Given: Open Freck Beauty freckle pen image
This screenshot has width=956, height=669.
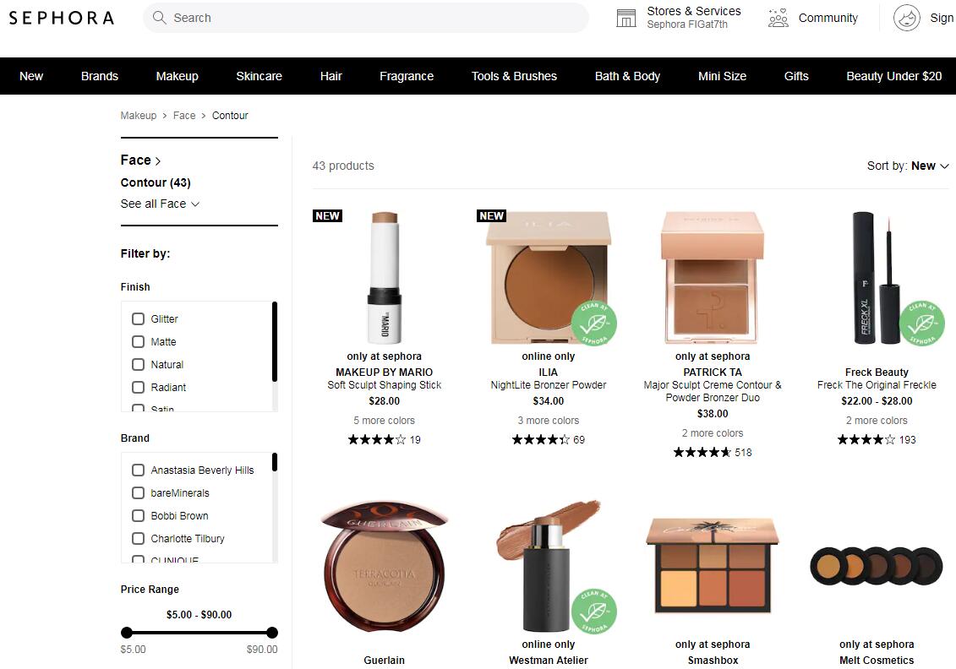Looking at the screenshot, I should pos(877,277).
